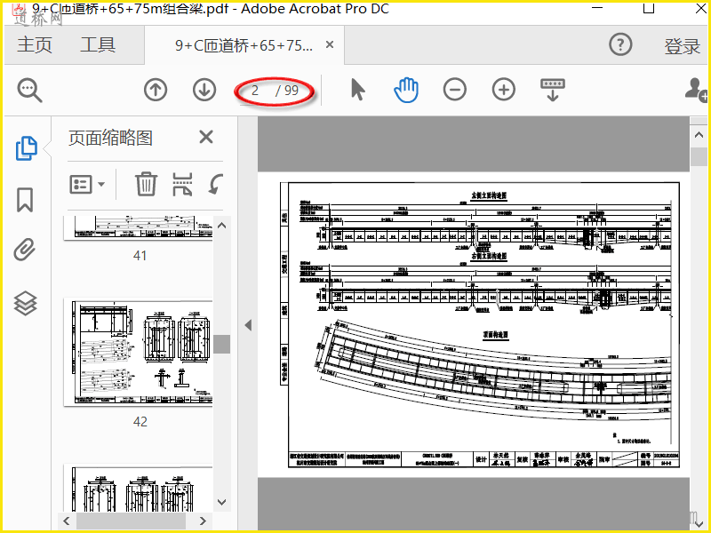Open the fit-page scrolling options icon
This screenshot has height=533, width=711.
(552, 90)
